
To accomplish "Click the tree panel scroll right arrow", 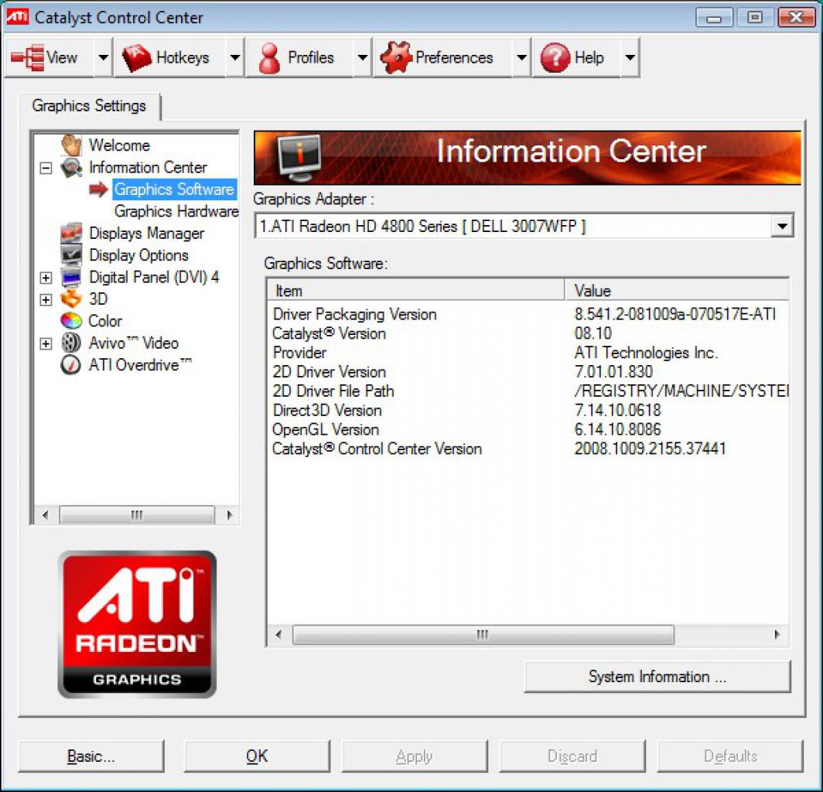I will 229,515.
